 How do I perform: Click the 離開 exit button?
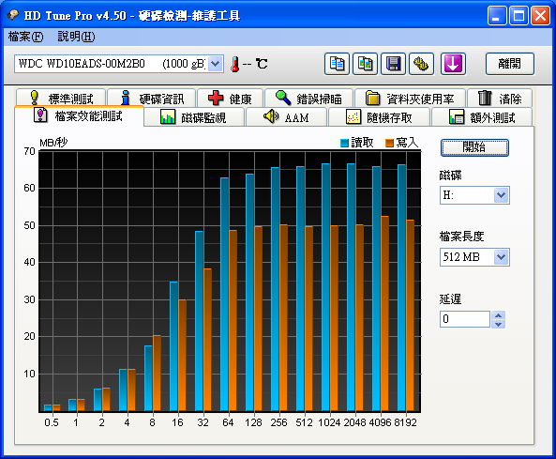(x=509, y=64)
